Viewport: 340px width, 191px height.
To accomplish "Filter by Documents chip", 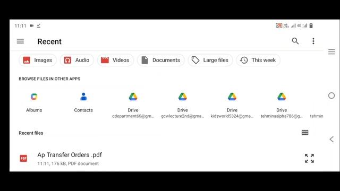I will 160,60.
